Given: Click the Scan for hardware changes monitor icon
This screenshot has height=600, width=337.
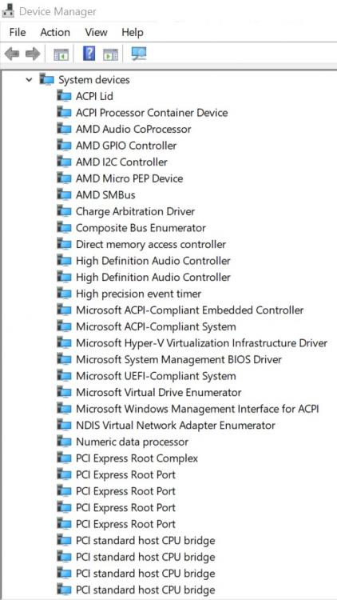Looking at the screenshot, I should click(x=139, y=54).
